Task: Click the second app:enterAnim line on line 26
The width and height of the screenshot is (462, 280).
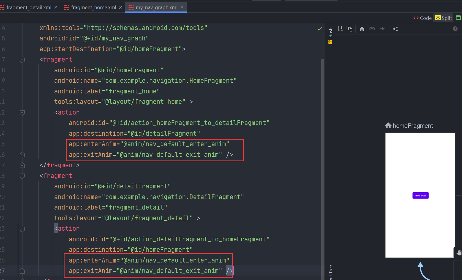Action: coord(149,260)
